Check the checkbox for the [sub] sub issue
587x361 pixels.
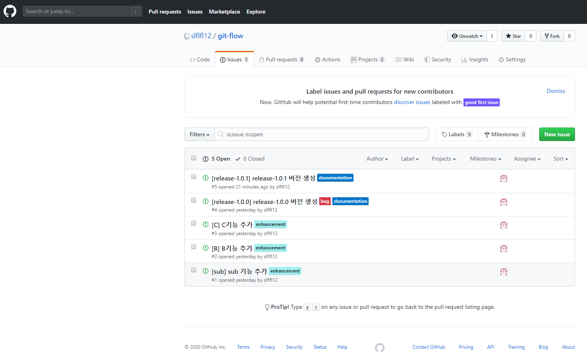[x=194, y=270]
